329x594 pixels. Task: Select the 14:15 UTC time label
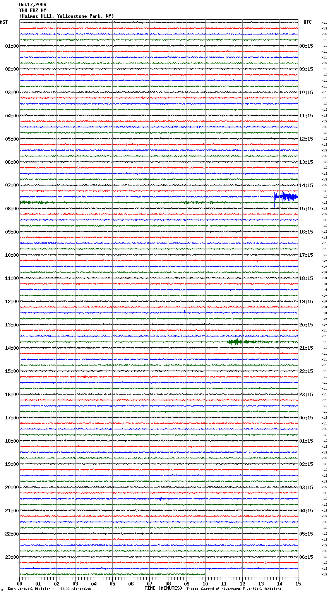pos(306,185)
